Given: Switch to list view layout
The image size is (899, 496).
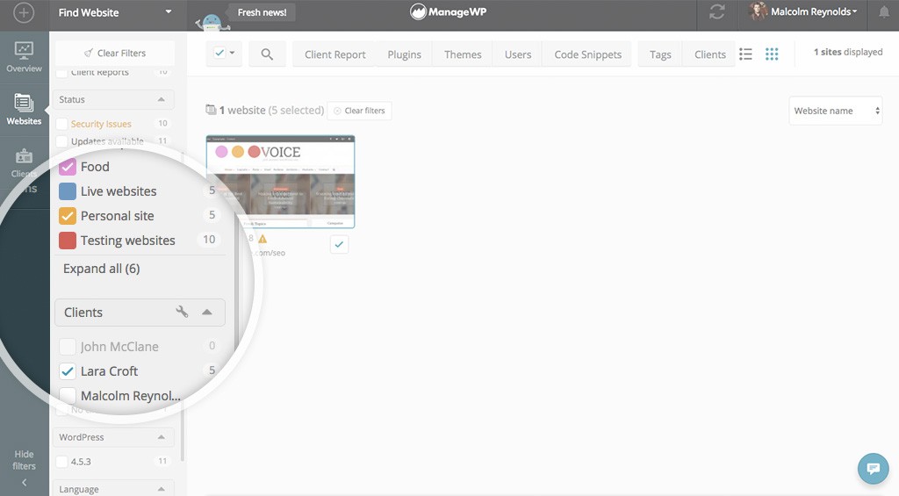Looking at the screenshot, I should point(745,54).
